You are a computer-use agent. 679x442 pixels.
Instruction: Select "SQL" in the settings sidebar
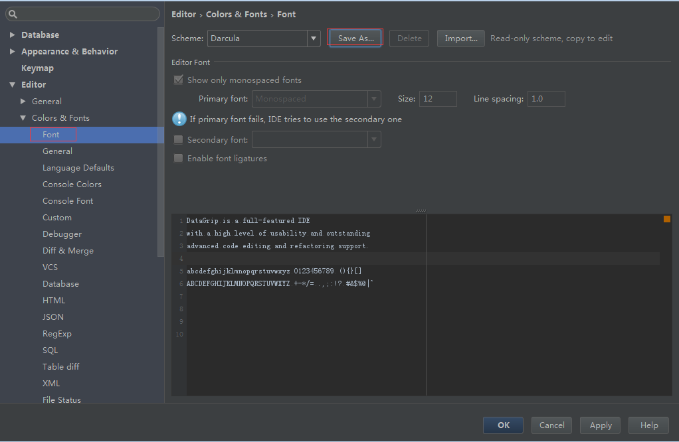[x=52, y=350]
